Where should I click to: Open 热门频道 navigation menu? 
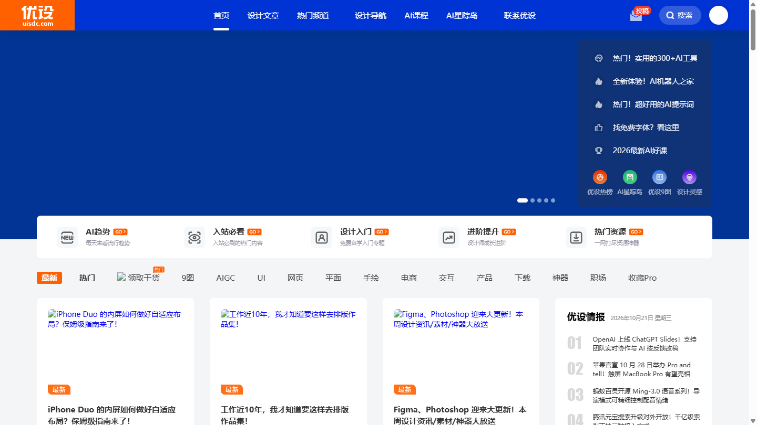tap(313, 15)
